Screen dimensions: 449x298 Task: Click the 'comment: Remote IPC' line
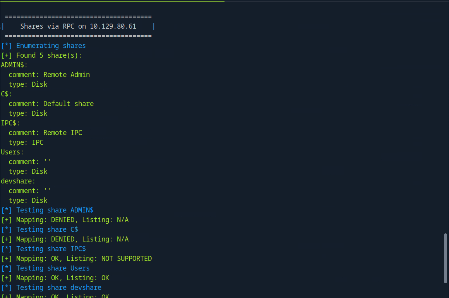[x=45, y=133]
